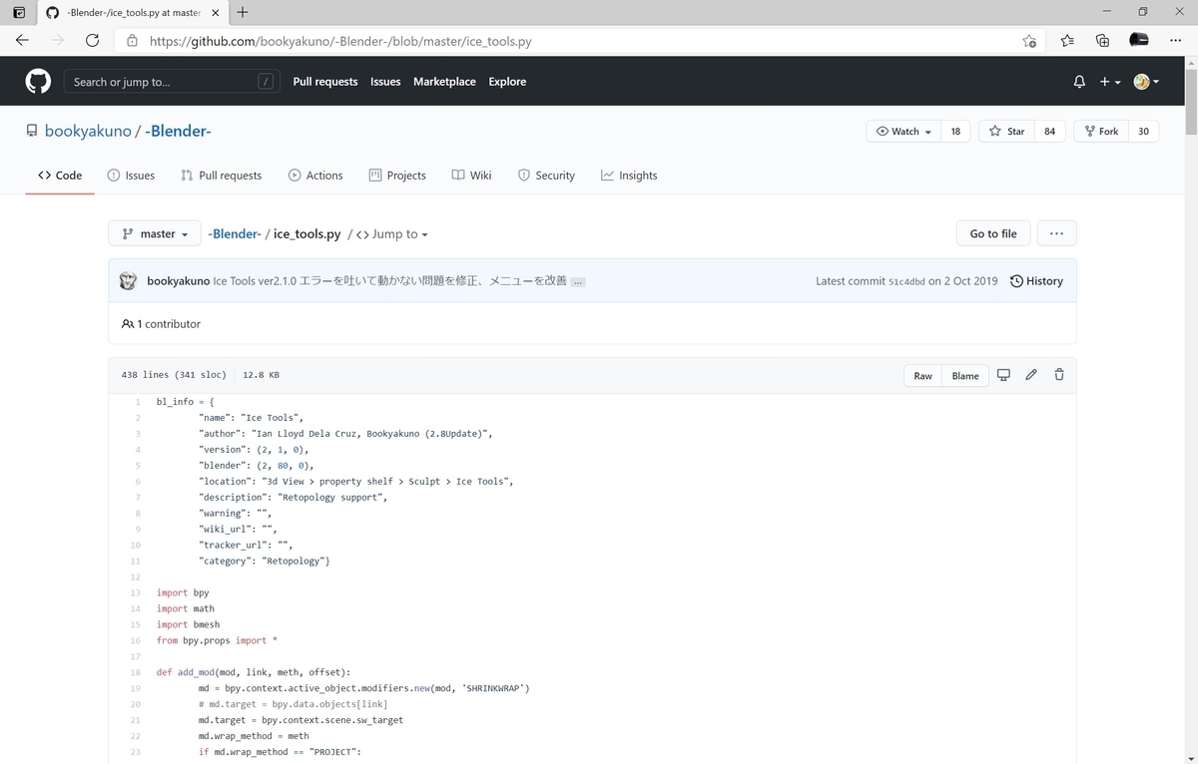Click line number 18 in the code
The height and width of the screenshot is (764, 1198).
click(x=135, y=672)
